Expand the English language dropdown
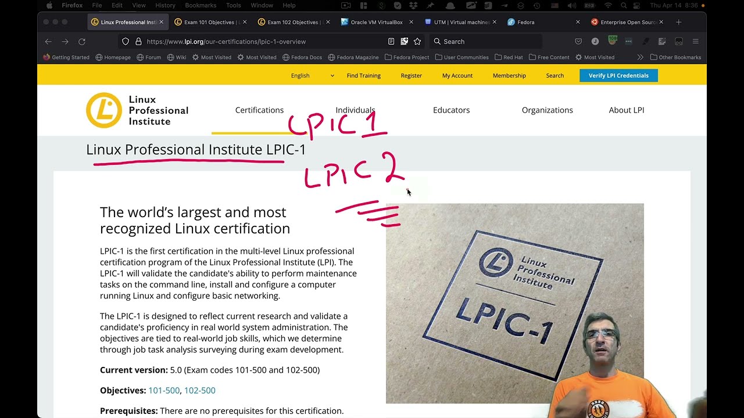Viewport: 744px width, 418px height. pyautogui.click(x=313, y=75)
